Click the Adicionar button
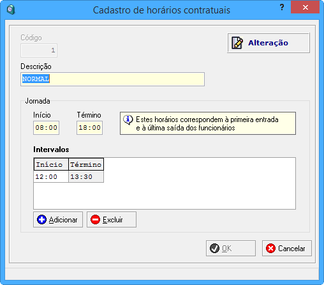 click(58, 220)
